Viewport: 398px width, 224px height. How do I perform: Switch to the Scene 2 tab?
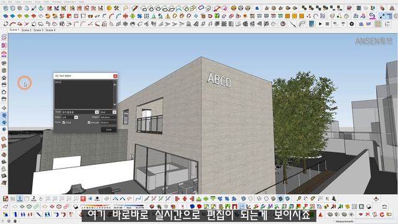26,30
